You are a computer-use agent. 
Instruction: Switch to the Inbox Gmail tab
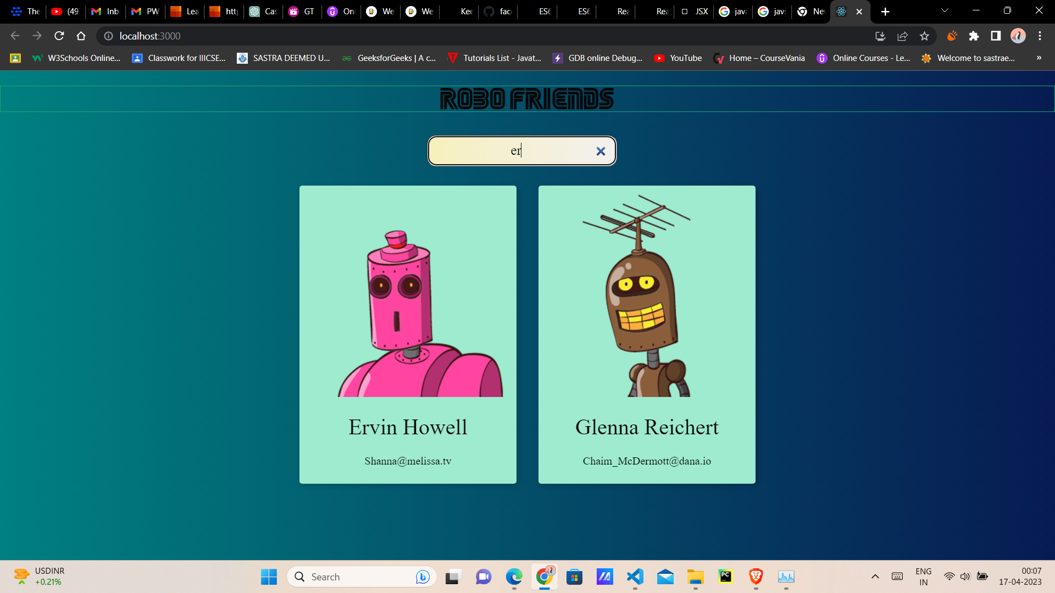point(105,11)
